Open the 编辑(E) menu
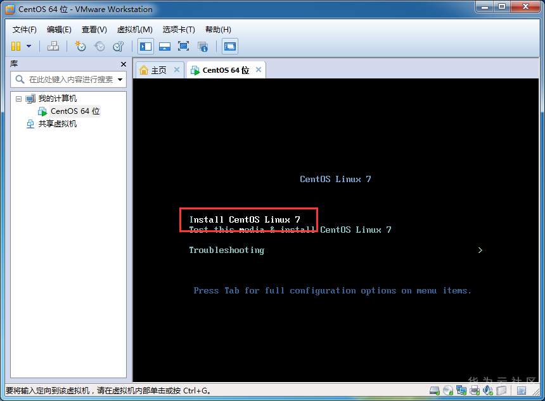The width and height of the screenshot is (545, 401). (59, 30)
